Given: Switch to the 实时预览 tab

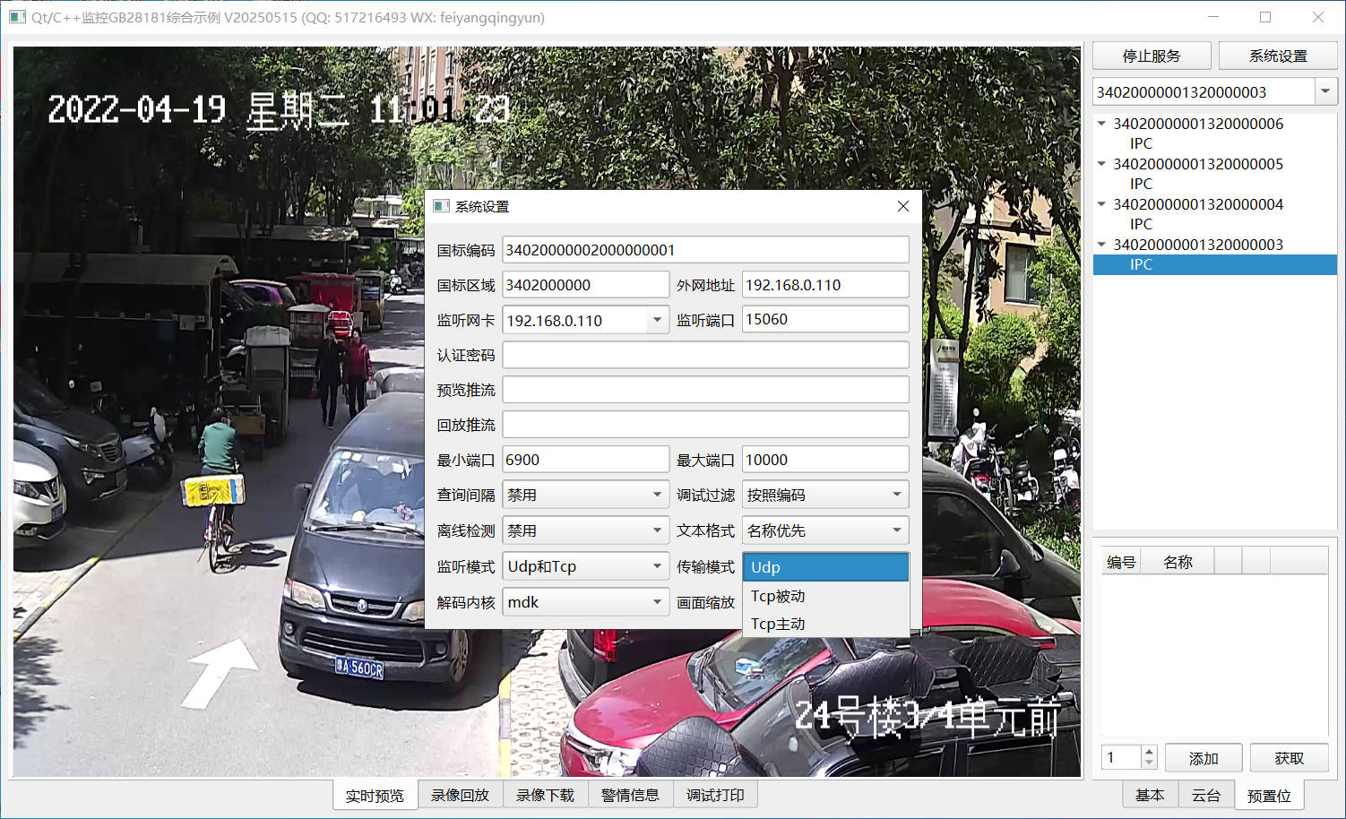Looking at the screenshot, I should pos(375,796).
